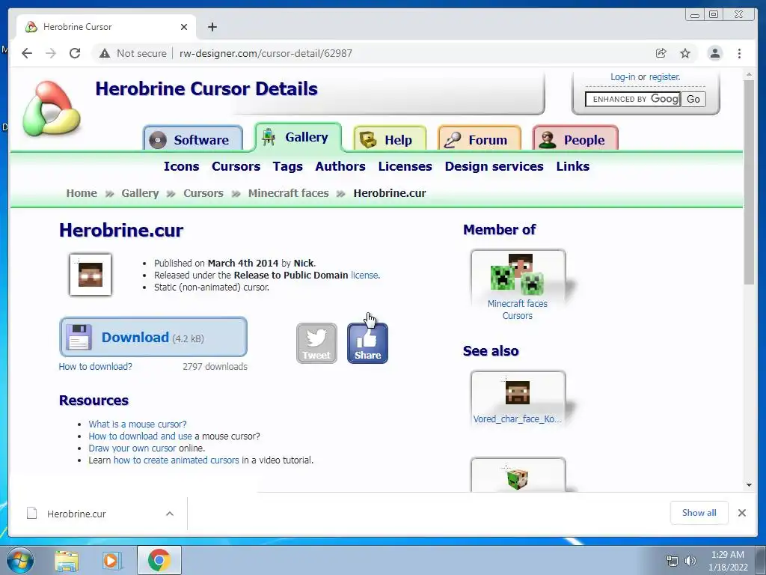Open the Help tab
Screen dimensions: 766x575
pyautogui.click(x=390, y=139)
